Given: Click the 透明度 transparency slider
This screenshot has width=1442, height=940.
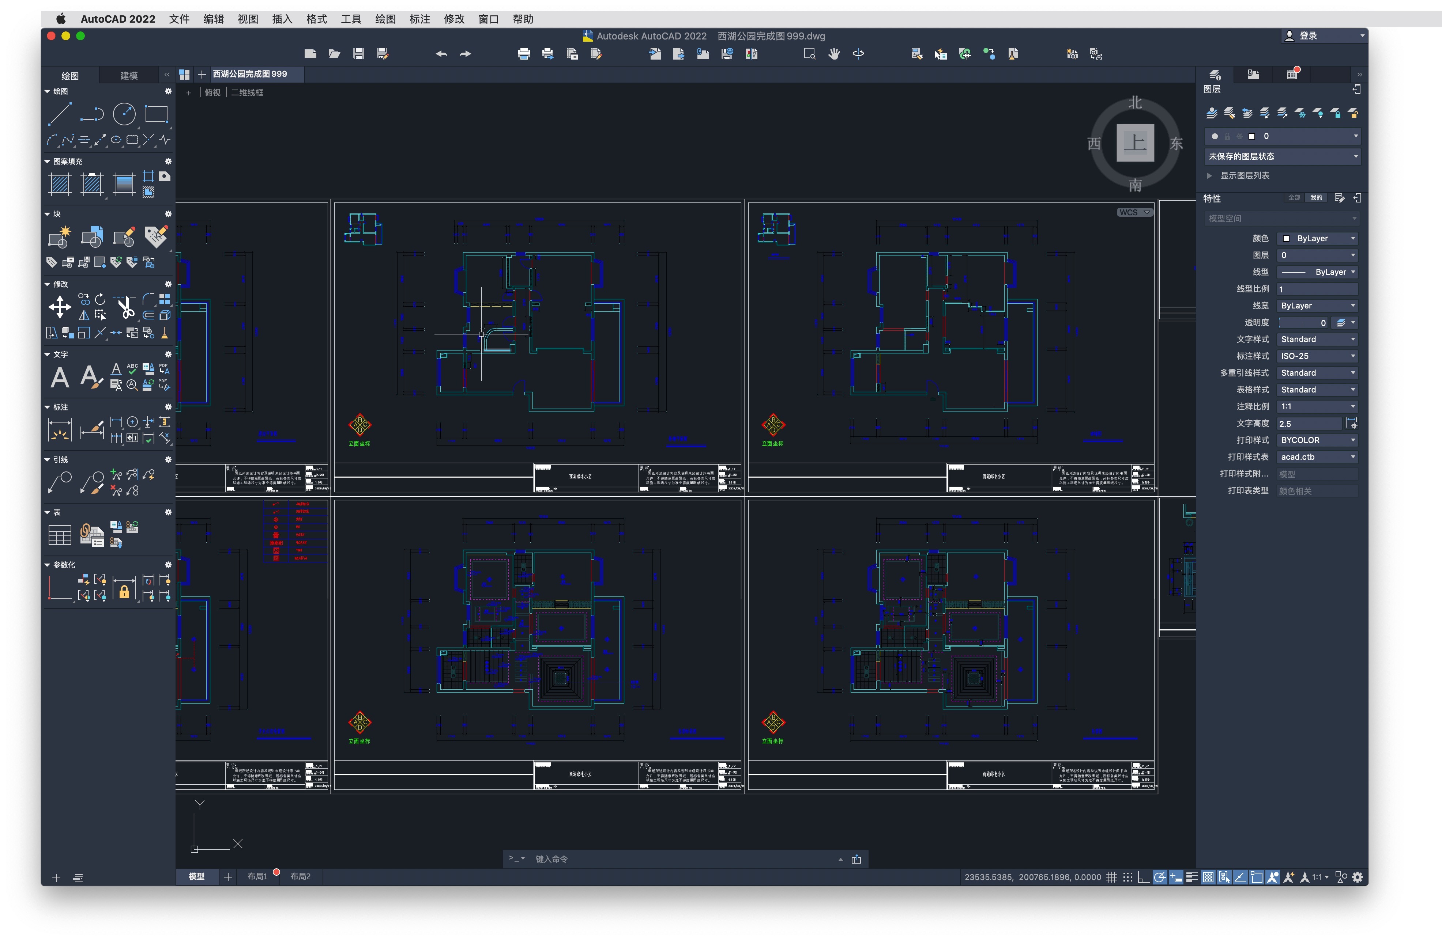Looking at the screenshot, I should (1303, 323).
